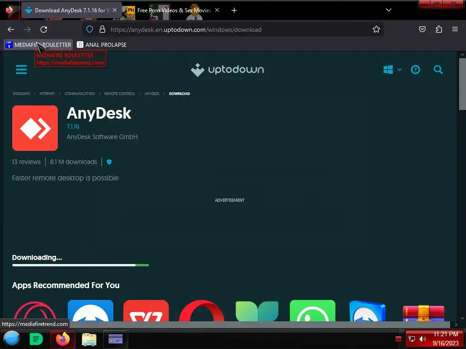Open Uptodown site hamburger menu
Screen dimensions: 466x349
(x=21, y=70)
